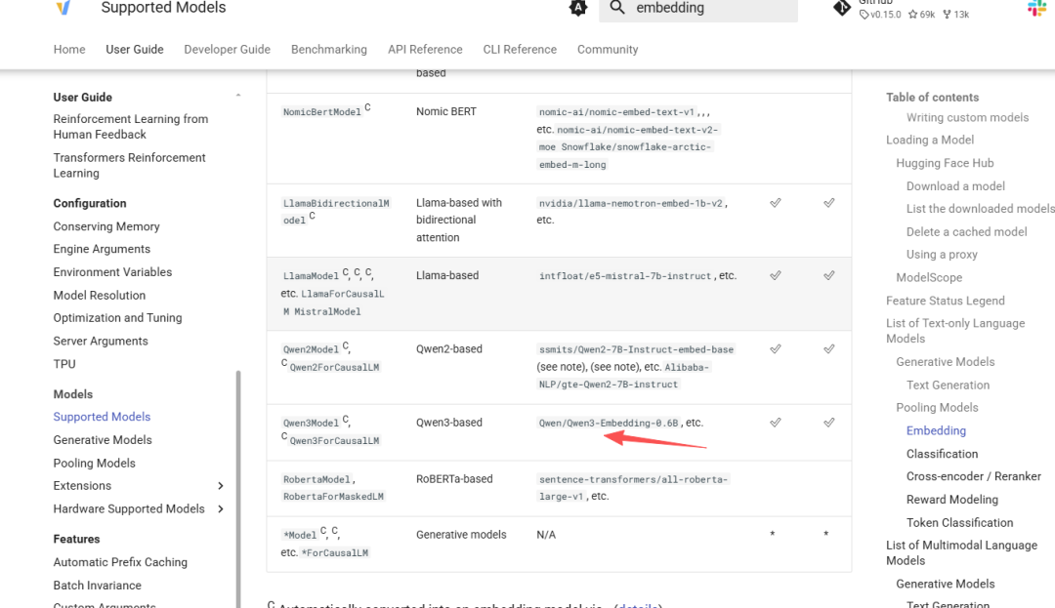Open Generative Models sidebar page

103,440
